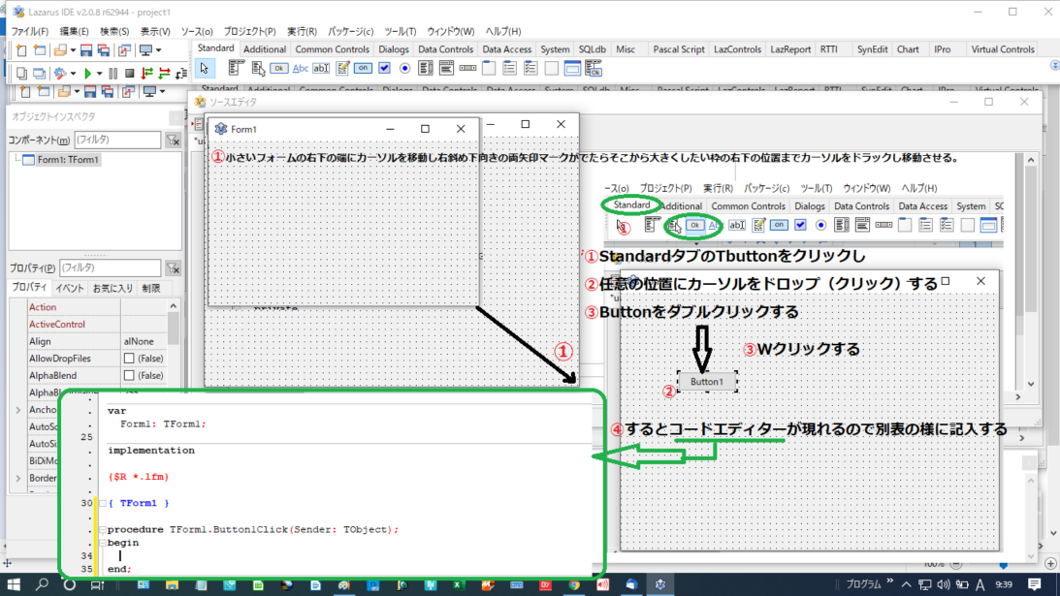Switch to the Common Controls palette tab
The width and height of the screenshot is (1060, 596).
tap(332, 49)
